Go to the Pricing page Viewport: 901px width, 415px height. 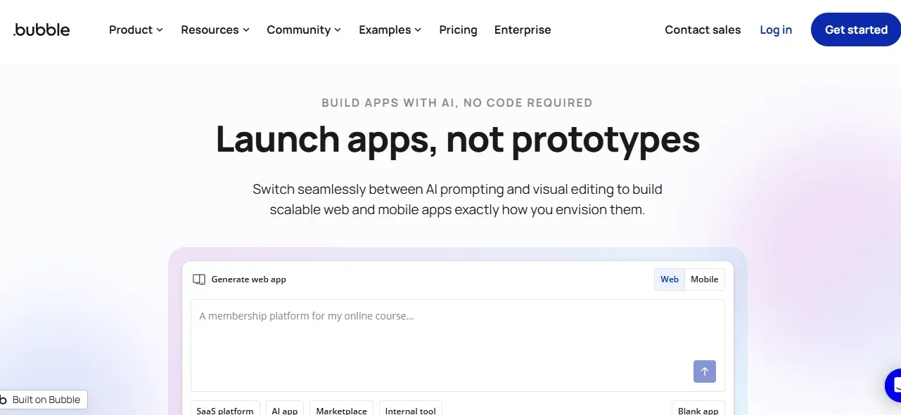coord(458,29)
